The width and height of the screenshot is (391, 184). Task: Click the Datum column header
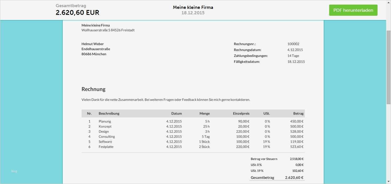click(x=176, y=114)
